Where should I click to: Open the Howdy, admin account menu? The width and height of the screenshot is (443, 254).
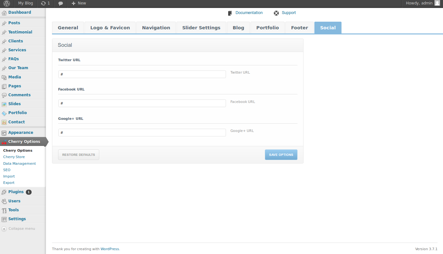pyautogui.click(x=419, y=3)
